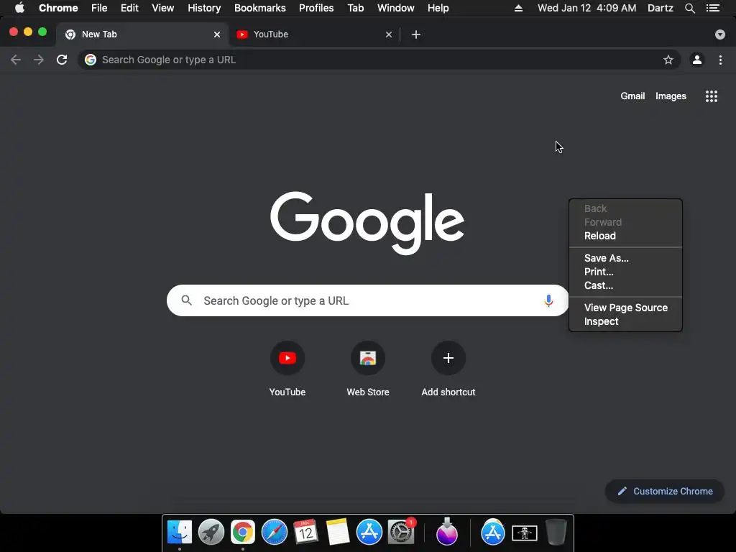Open the History menu
The width and height of the screenshot is (736, 552).
click(x=203, y=8)
